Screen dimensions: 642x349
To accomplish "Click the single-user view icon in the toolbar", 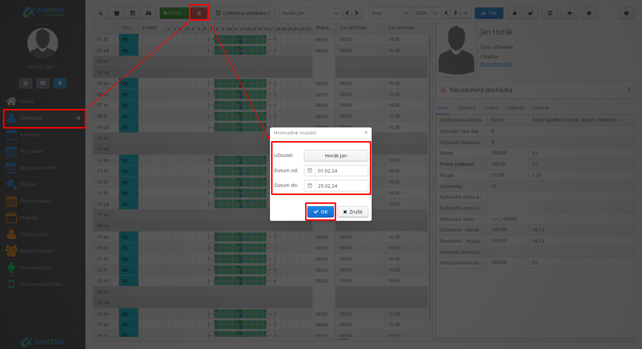I will coord(101,13).
